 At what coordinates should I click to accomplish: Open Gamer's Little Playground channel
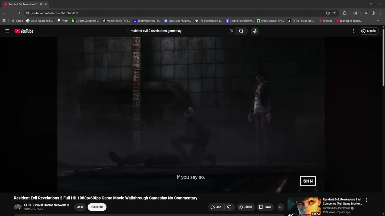click(x=336, y=208)
